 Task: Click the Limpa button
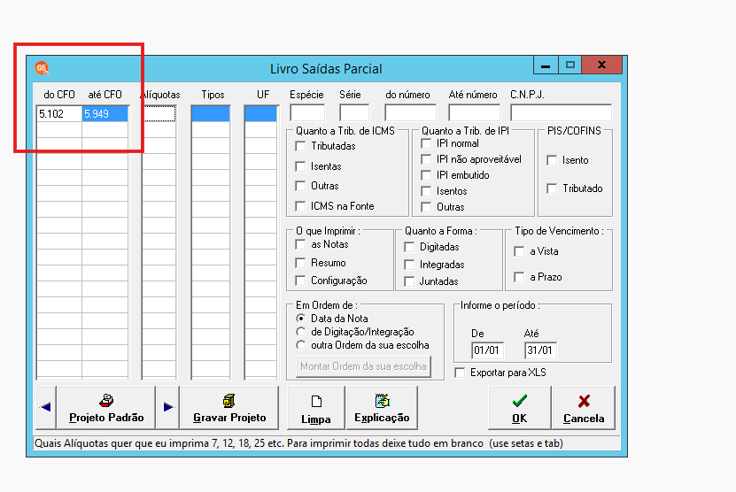click(316, 407)
